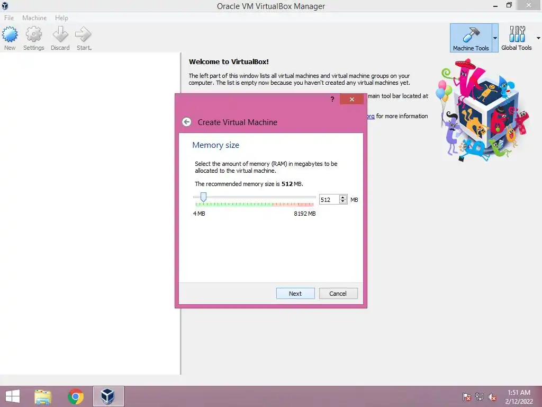Image resolution: width=542 pixels, height=407 pixels.
Task: Click the dialog help question mark
Action: point(332,99)
